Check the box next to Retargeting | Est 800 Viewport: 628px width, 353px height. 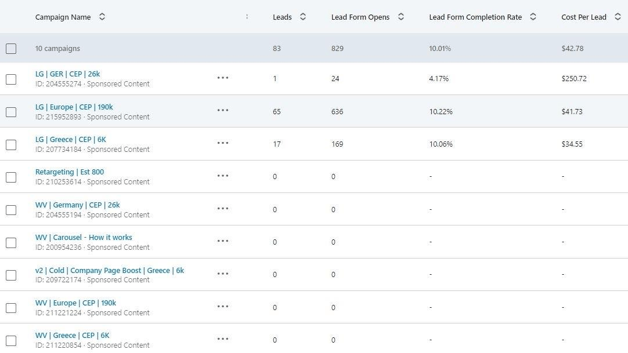tap(11, 177)
